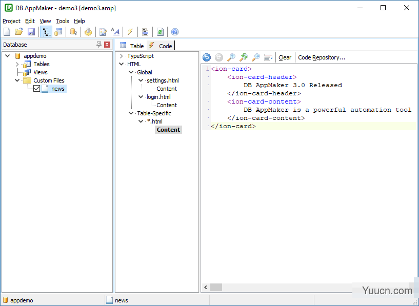Open the Tools menu
The image size is (419, 306).
[x=62, y=21]
